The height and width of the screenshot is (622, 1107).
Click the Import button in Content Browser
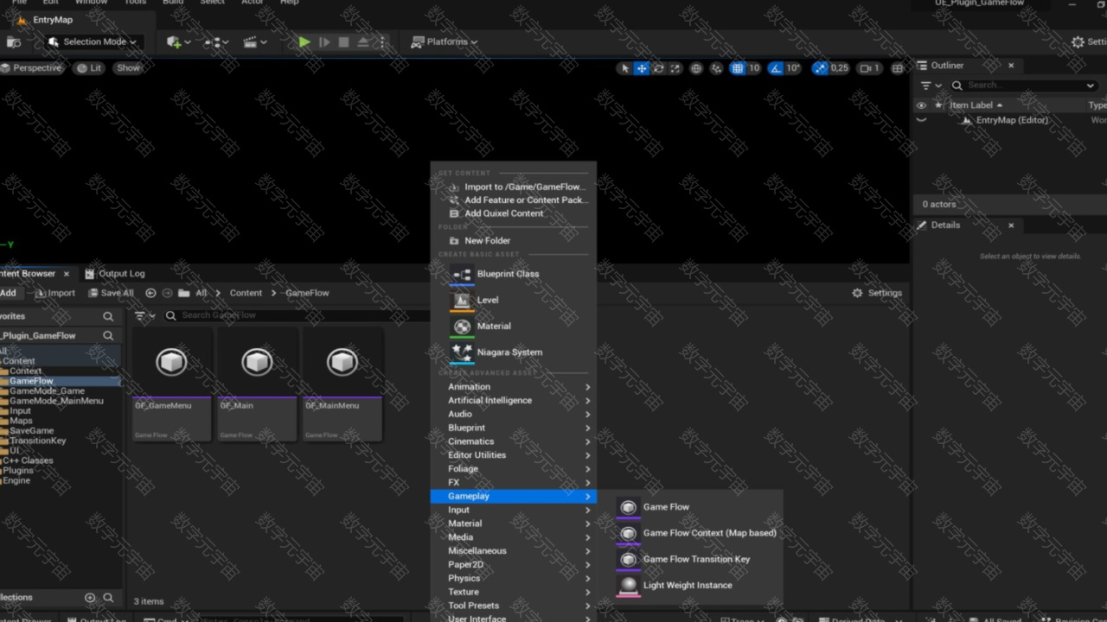tap(55, 293)
